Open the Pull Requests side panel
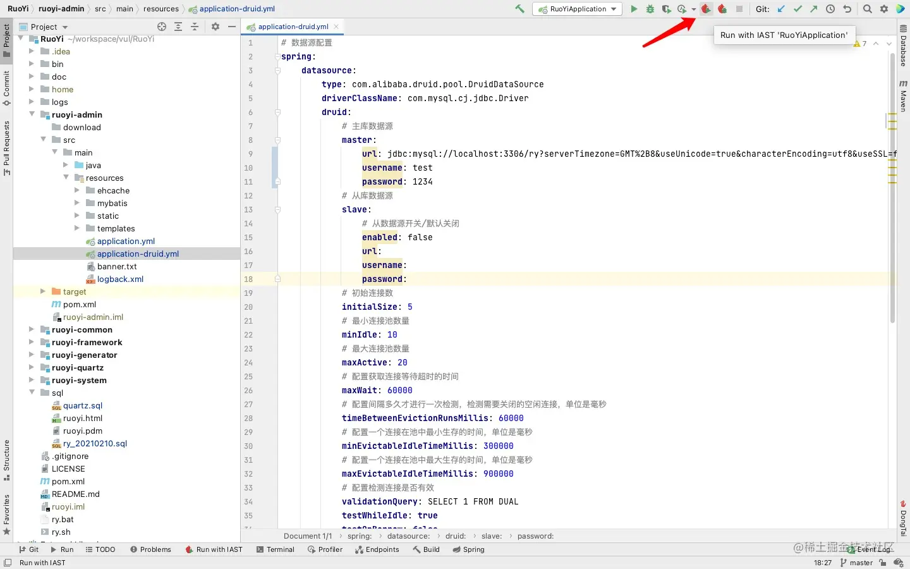 [6, 148]
